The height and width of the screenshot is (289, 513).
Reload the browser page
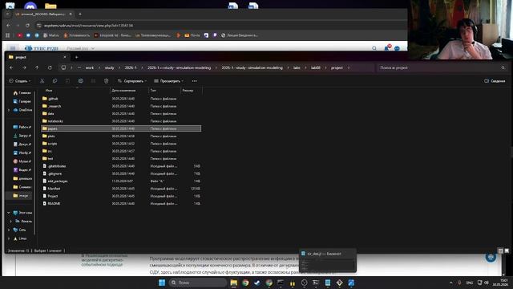click(x=27, y=26)
